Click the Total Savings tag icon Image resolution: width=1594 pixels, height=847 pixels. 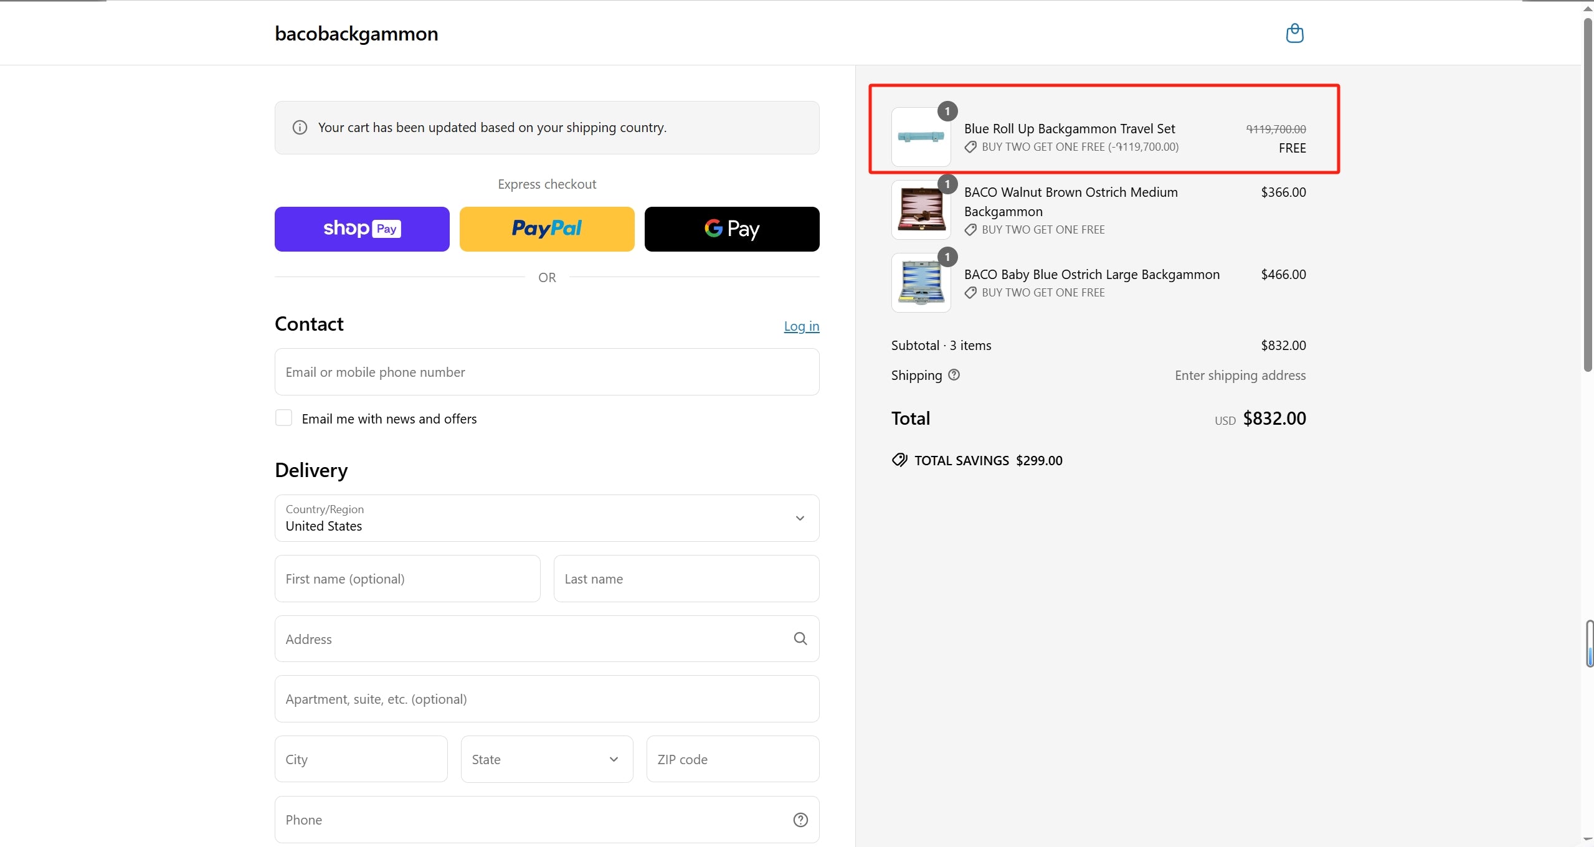click(x=899, y=460)
